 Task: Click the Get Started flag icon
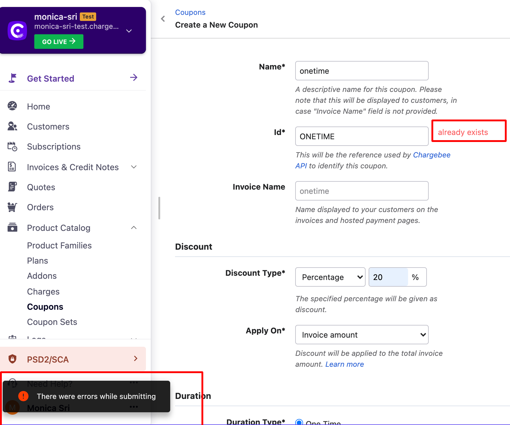(x=12, y=78)
